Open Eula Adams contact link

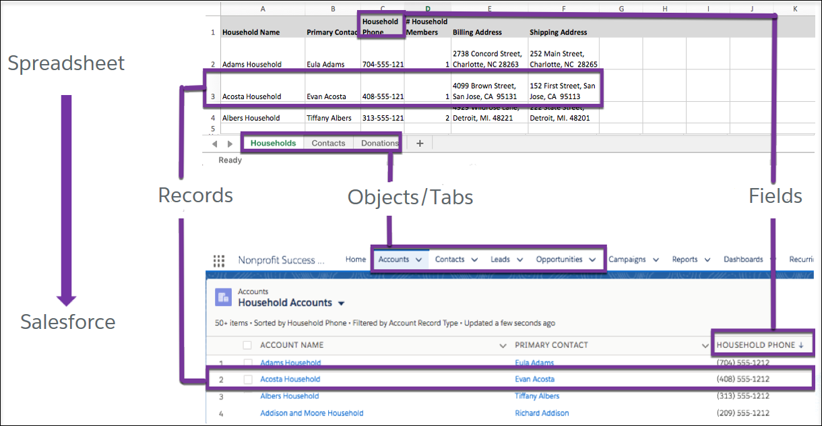click(534, 363)
